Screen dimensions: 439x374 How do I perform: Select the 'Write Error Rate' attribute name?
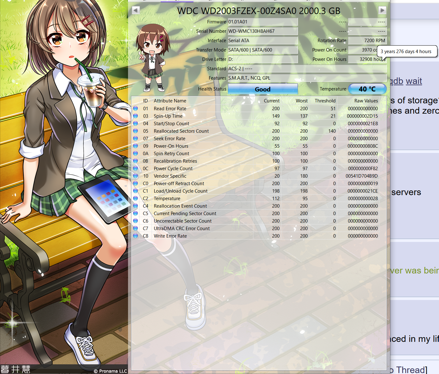170,236
